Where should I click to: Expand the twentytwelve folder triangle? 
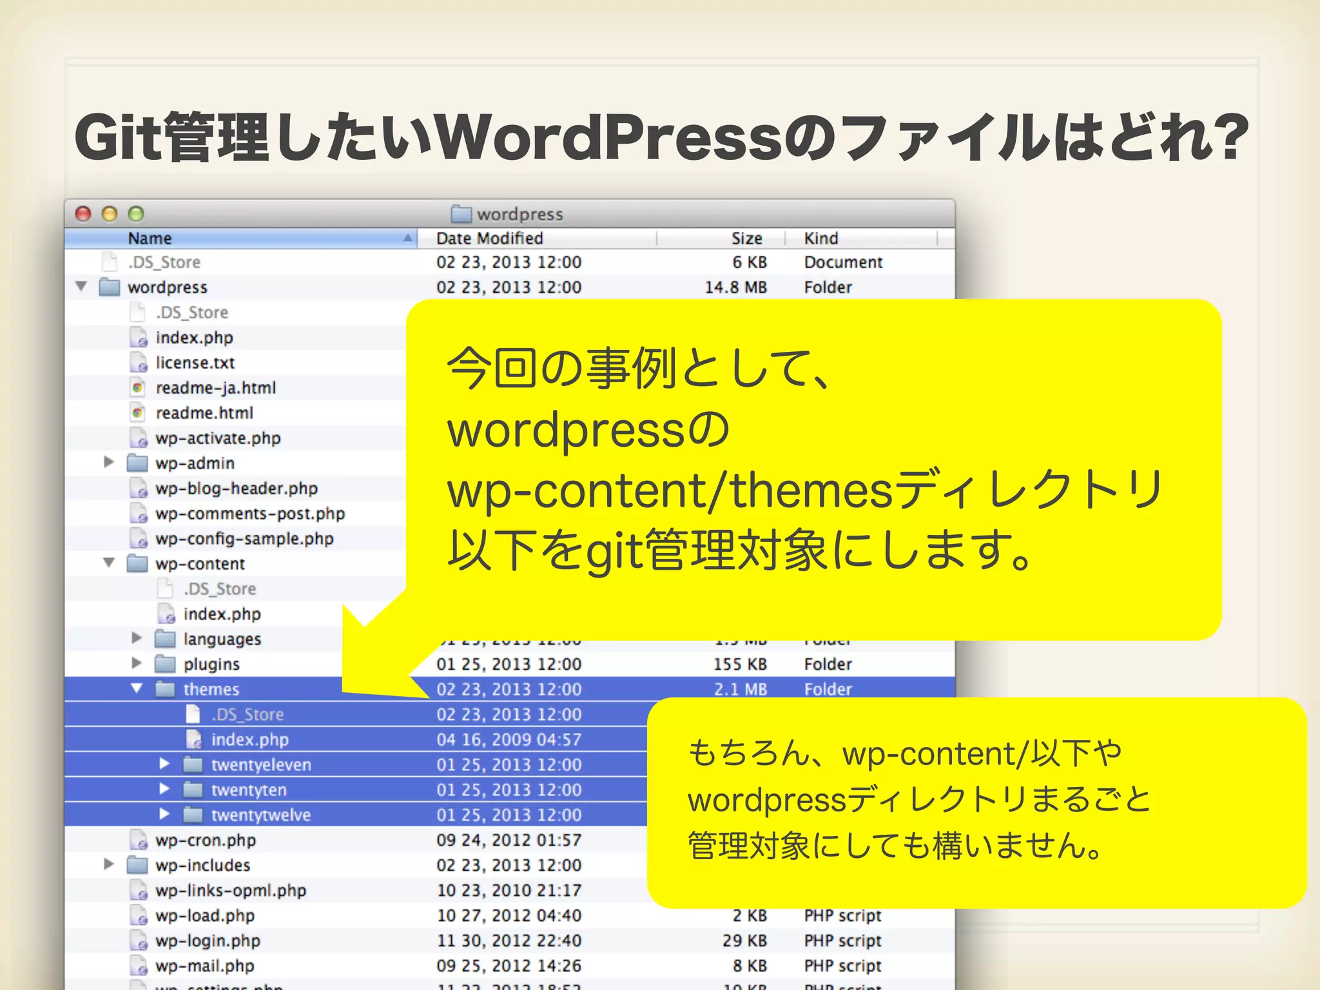point(164,814)
